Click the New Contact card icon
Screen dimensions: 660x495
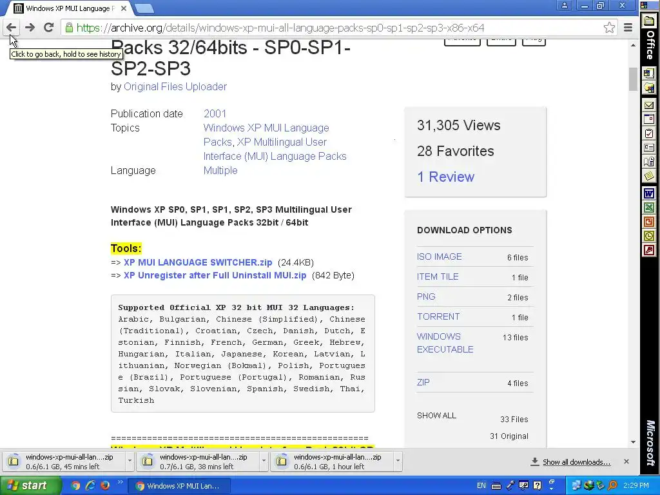point(649,148)
